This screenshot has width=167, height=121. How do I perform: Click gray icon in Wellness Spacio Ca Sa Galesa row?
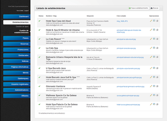tap(157, 95)
